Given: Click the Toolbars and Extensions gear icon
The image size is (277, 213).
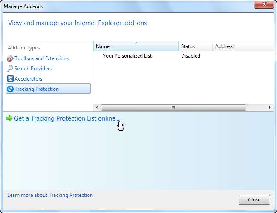Looking at the screenshot, I should [10, 58].
